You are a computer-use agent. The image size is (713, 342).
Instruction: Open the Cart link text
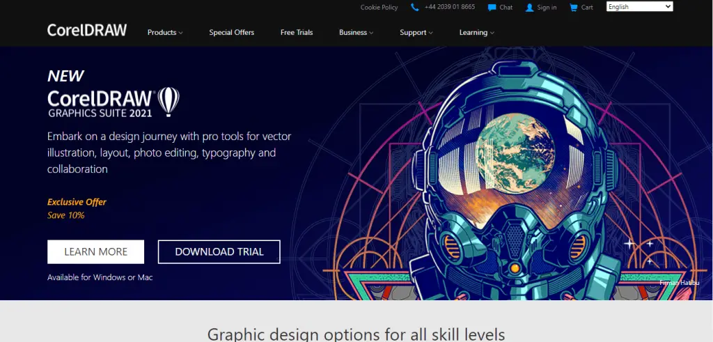[x=587, y=7]
